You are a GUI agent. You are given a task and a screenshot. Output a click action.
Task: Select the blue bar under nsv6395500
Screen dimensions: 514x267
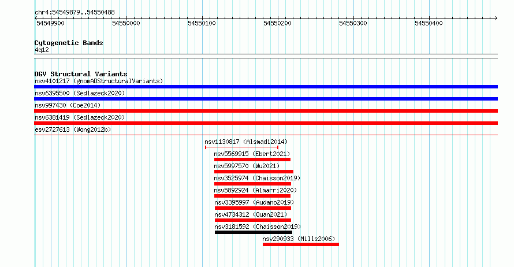pos(266,99)
